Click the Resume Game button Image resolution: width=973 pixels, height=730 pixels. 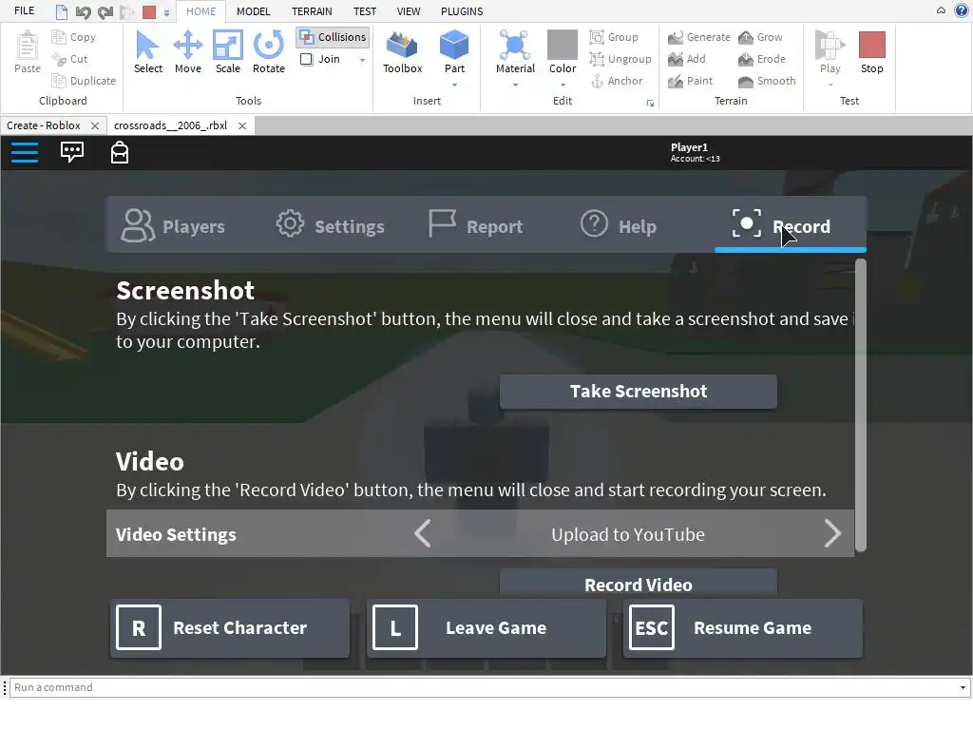coord(743,627)
